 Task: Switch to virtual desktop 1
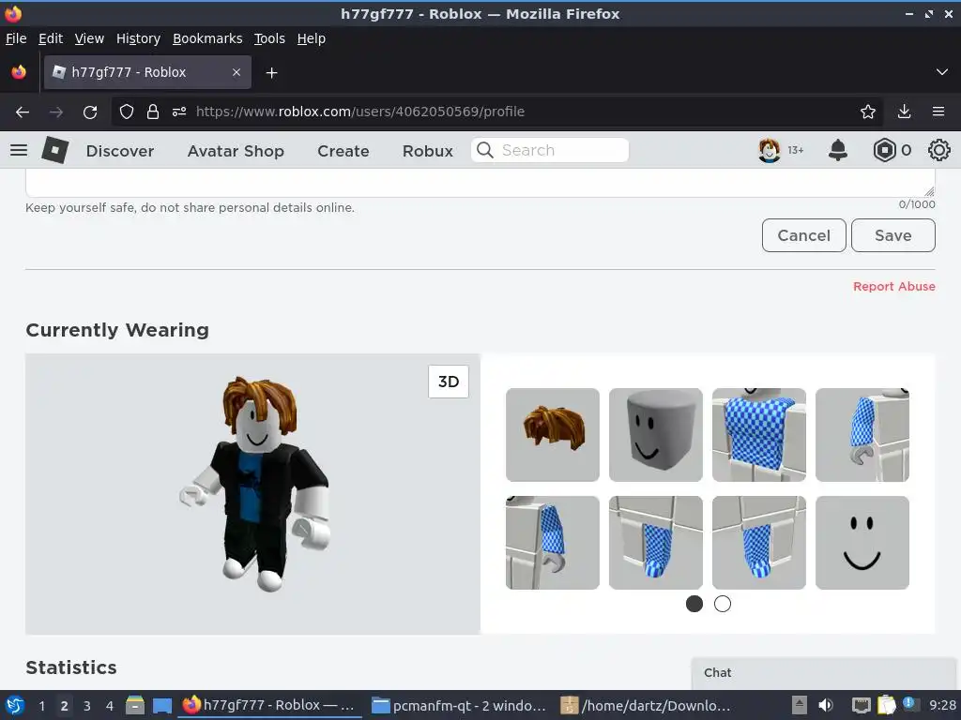tap(41, 706)
